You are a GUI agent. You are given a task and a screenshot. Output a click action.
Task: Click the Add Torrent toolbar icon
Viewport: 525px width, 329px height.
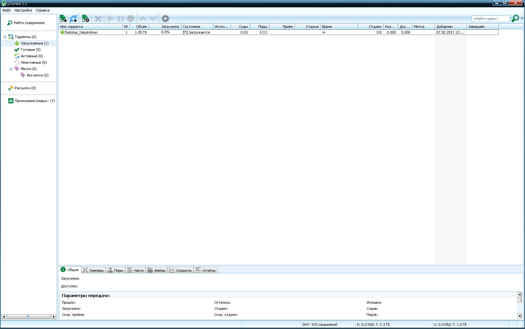pos(63,19)
